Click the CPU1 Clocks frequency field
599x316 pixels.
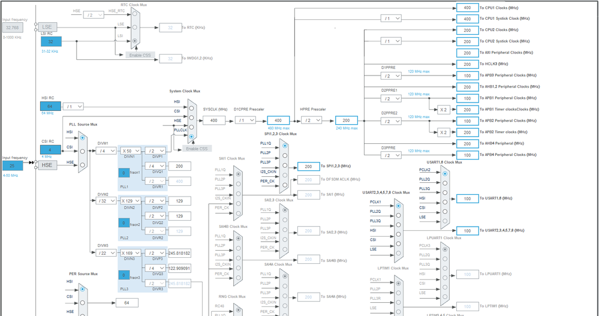pos(467,8)
